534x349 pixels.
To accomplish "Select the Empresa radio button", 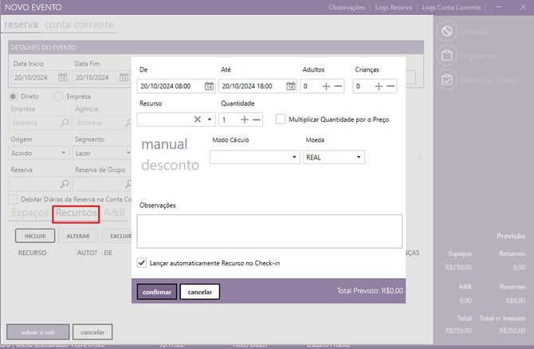I will (59, 96).
